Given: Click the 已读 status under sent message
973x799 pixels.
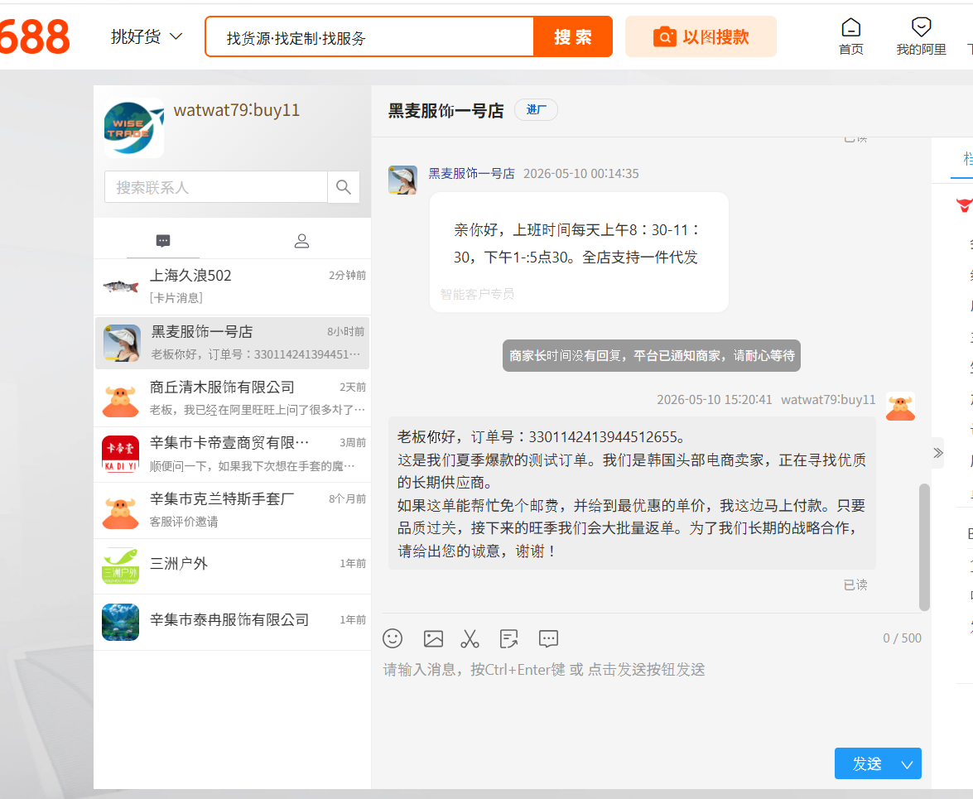Looking at the screenshot, I should (855, 585).
